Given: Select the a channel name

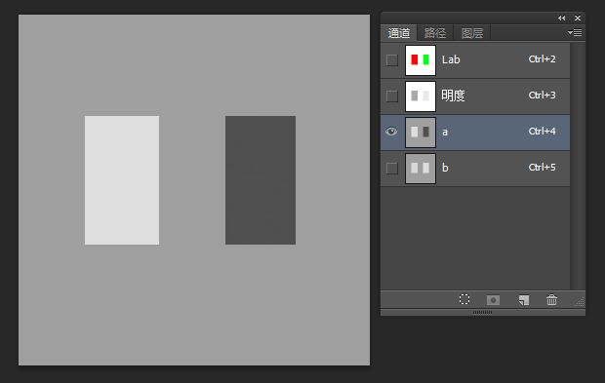Looking at the screenshot, I should point(445,133).
